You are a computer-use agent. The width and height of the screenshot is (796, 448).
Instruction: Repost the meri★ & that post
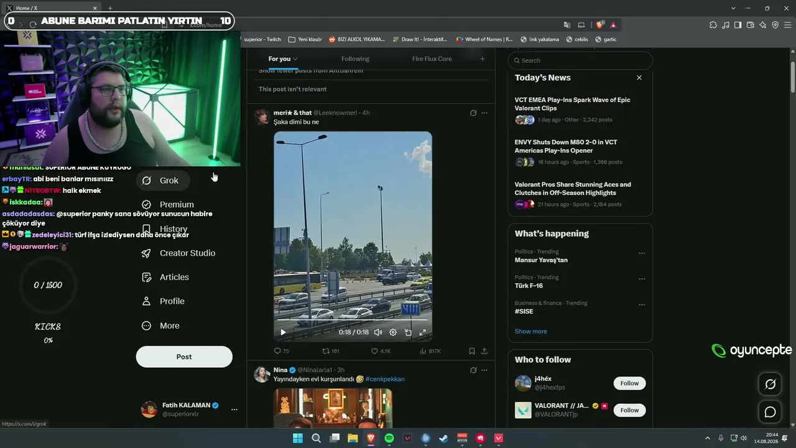click(x=330, y=351)
